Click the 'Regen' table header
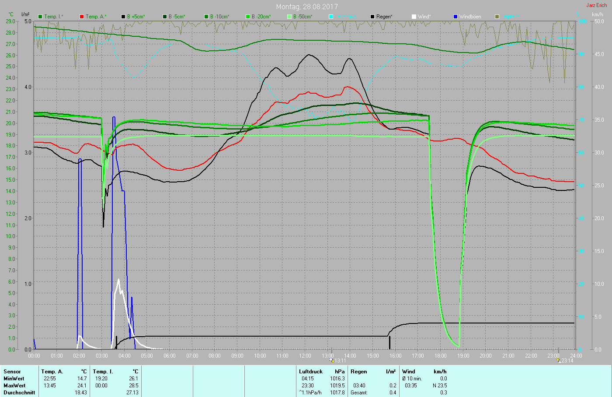This screenshot has height=397, width=612. [x=359, y=372]
